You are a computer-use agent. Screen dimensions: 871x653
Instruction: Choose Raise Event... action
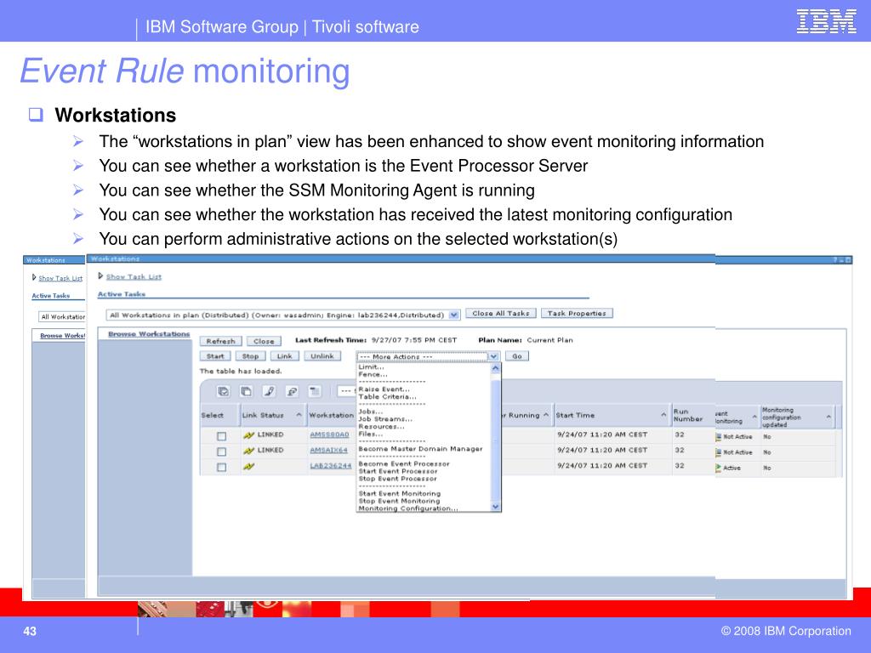[384, 389]
